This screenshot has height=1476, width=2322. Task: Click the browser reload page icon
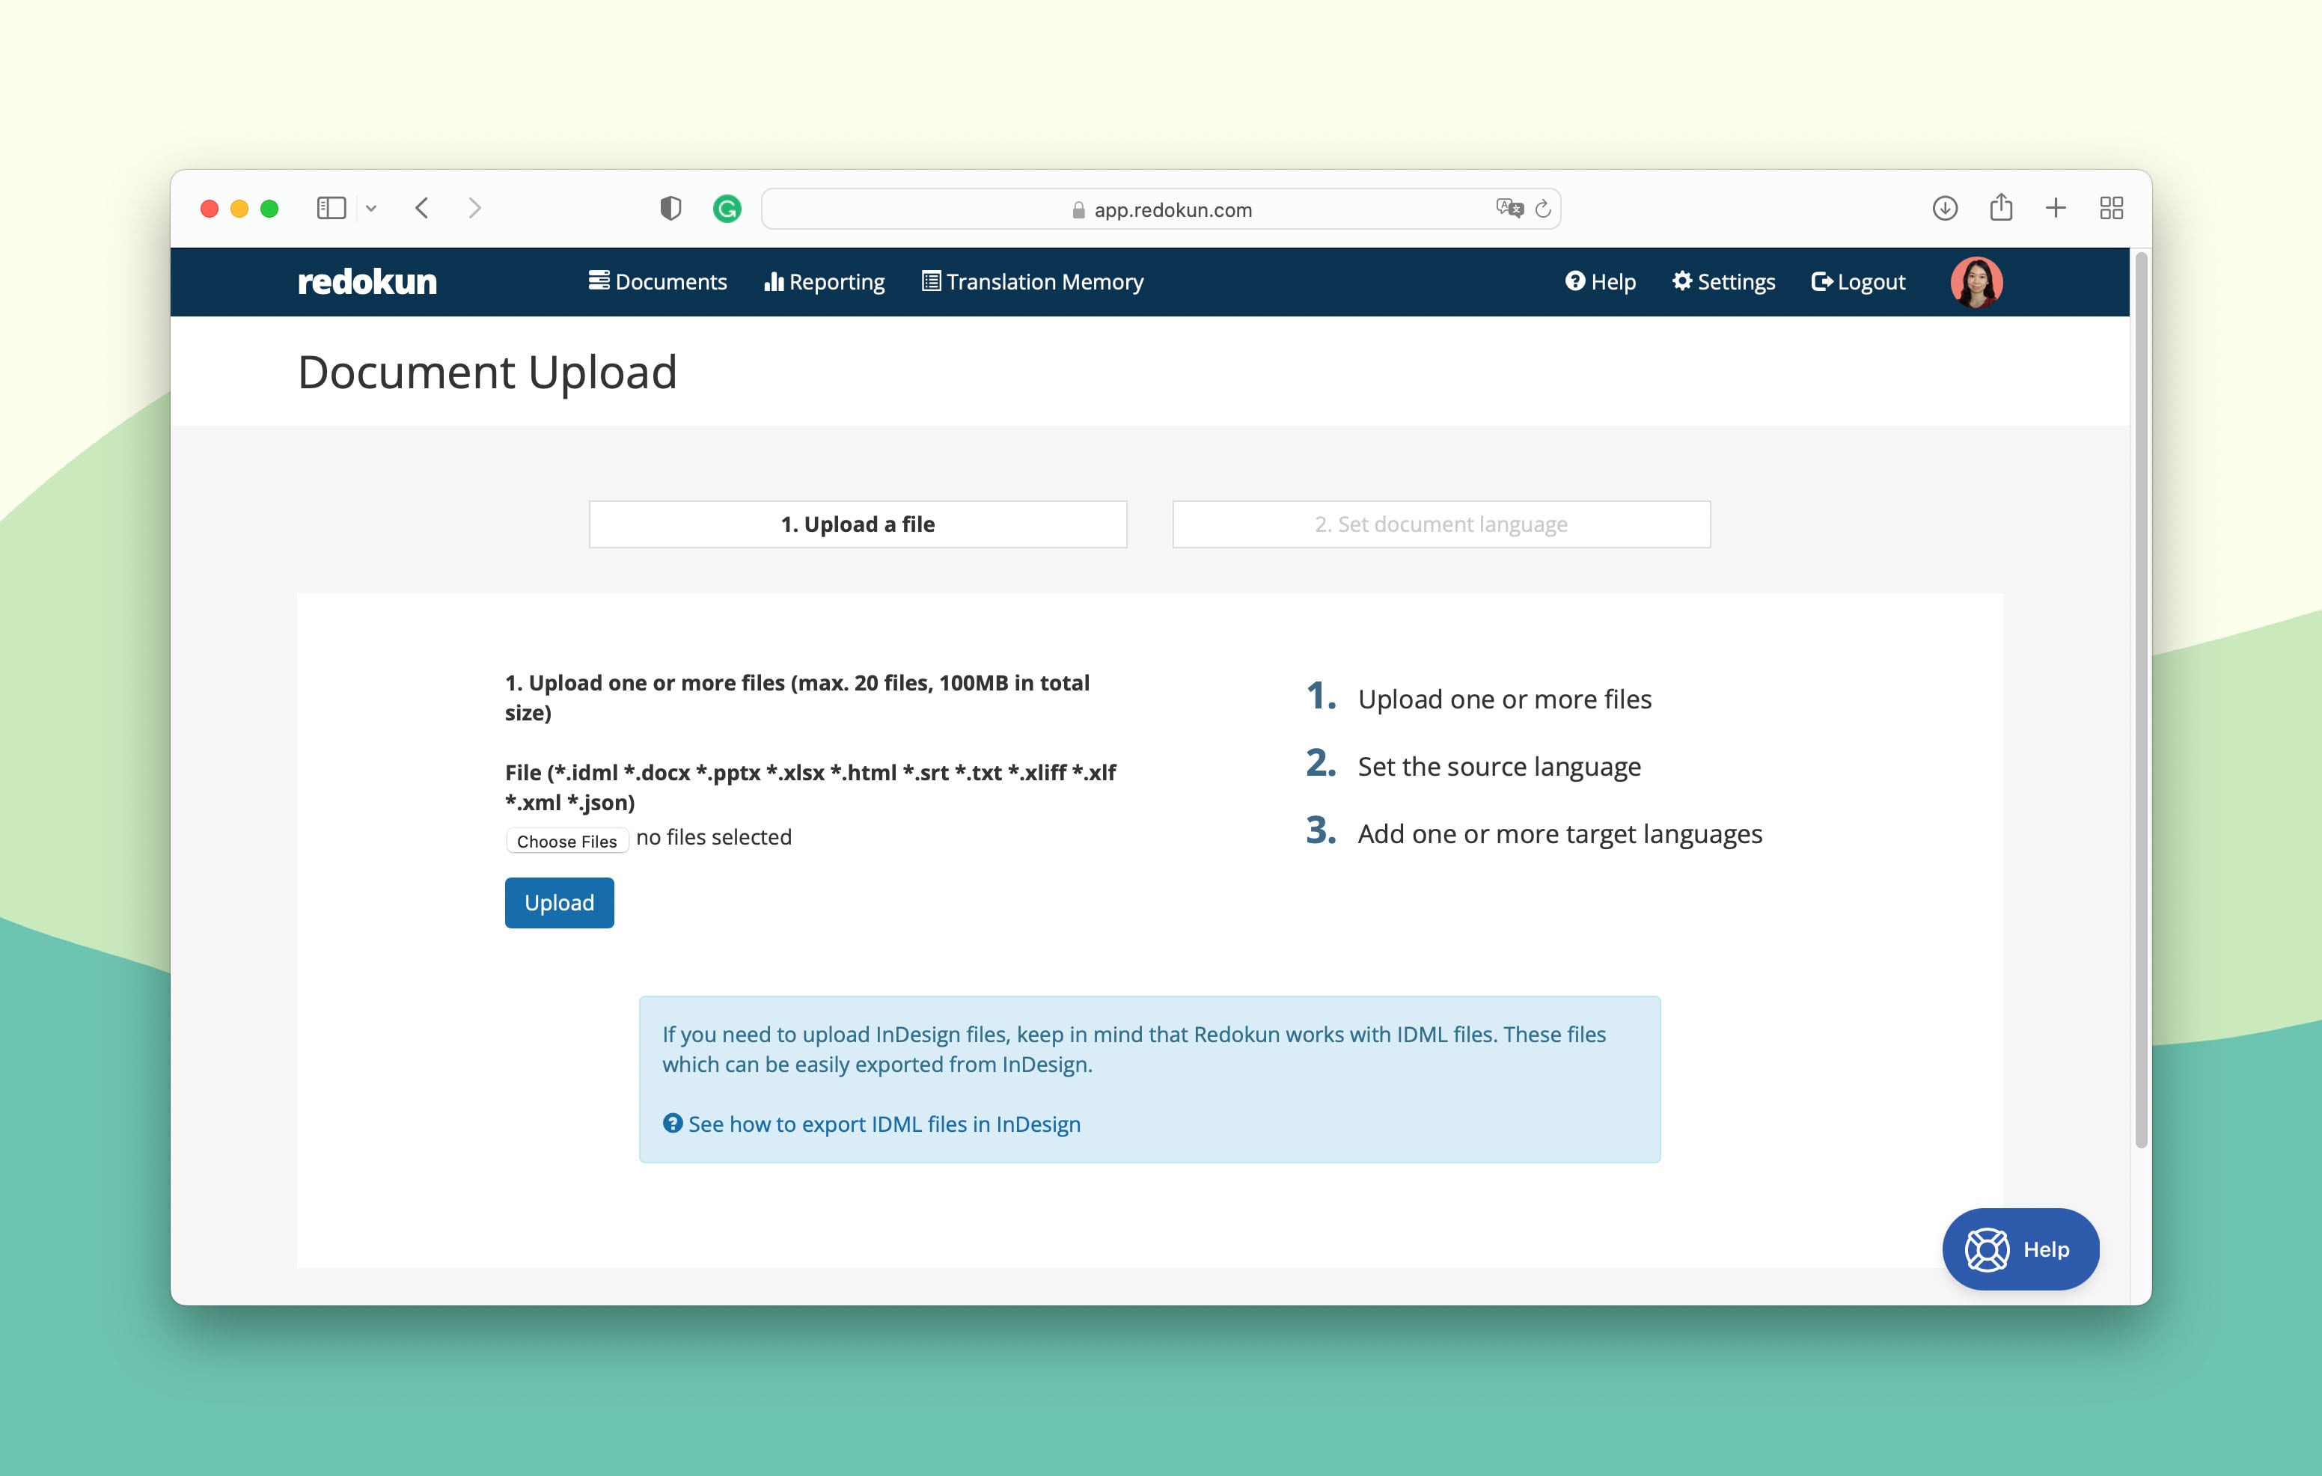click(1540, 208)
